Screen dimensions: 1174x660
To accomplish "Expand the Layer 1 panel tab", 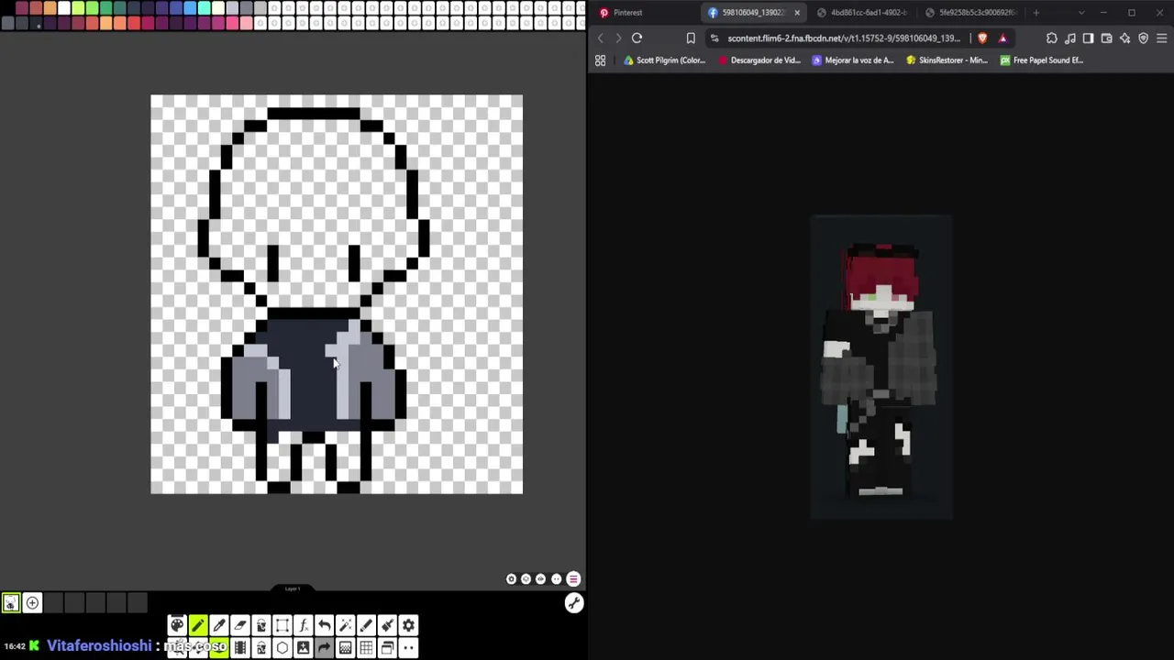I will 293,588.
